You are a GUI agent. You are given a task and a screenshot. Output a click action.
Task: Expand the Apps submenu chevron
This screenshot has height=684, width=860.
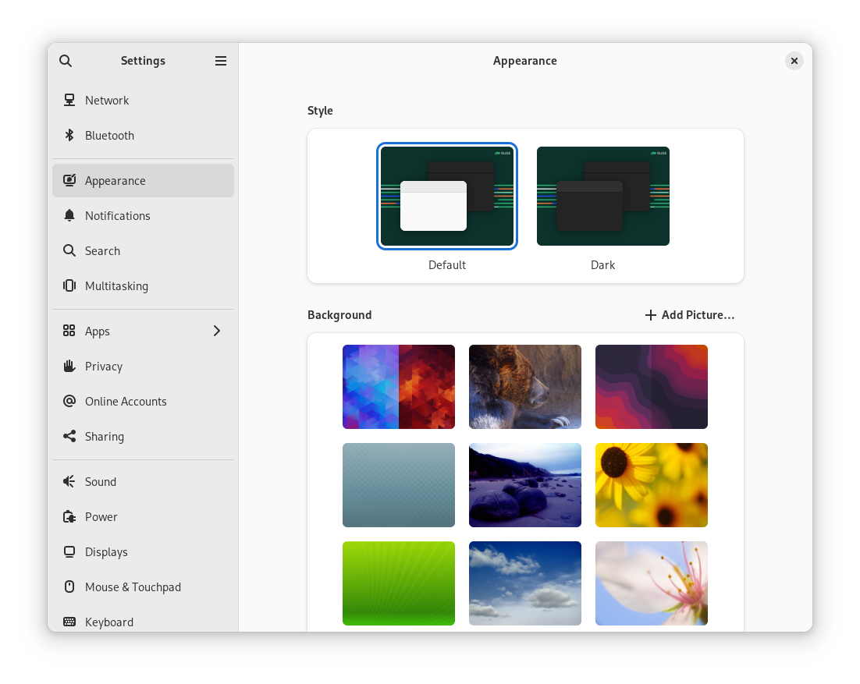tap(217, 331)
